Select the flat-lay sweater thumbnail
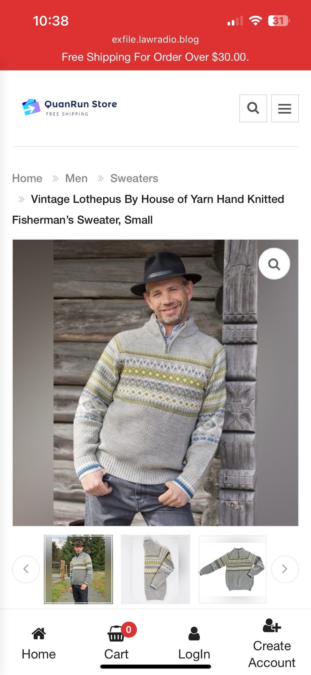The image size is (311, 675). [x=233, y=569]
